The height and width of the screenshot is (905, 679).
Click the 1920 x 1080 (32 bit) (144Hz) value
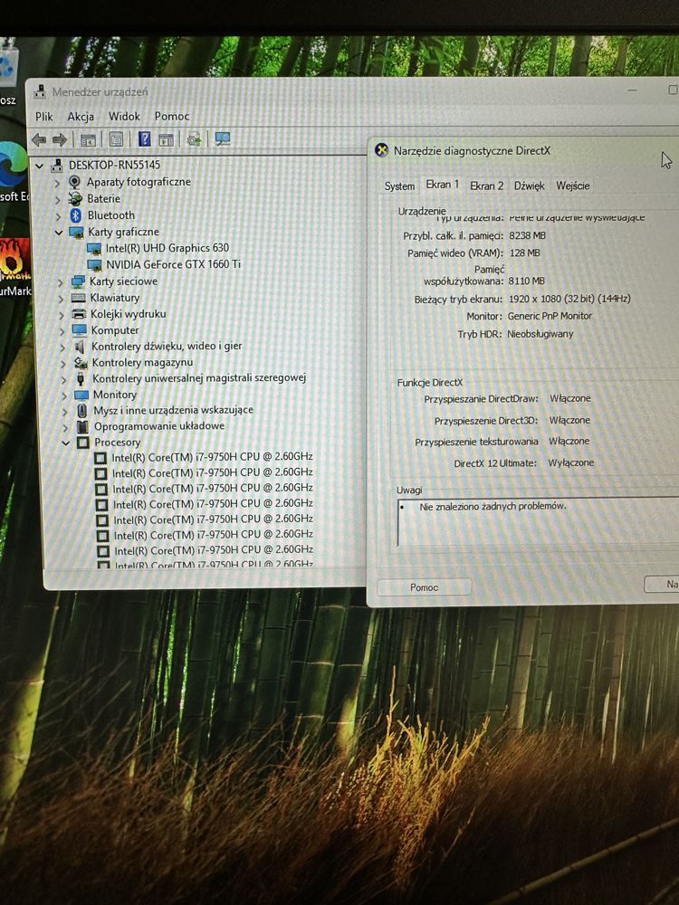point(569,299)
